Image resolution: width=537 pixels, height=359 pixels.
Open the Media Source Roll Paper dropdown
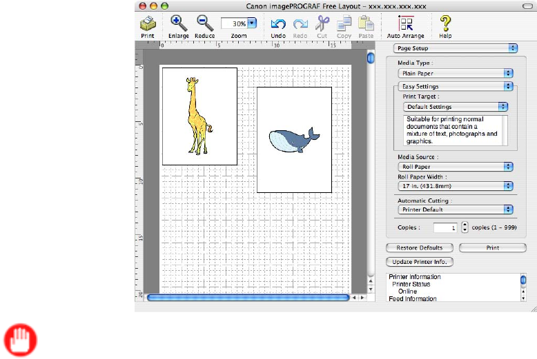pyautogui.click(x=456, y=167)
